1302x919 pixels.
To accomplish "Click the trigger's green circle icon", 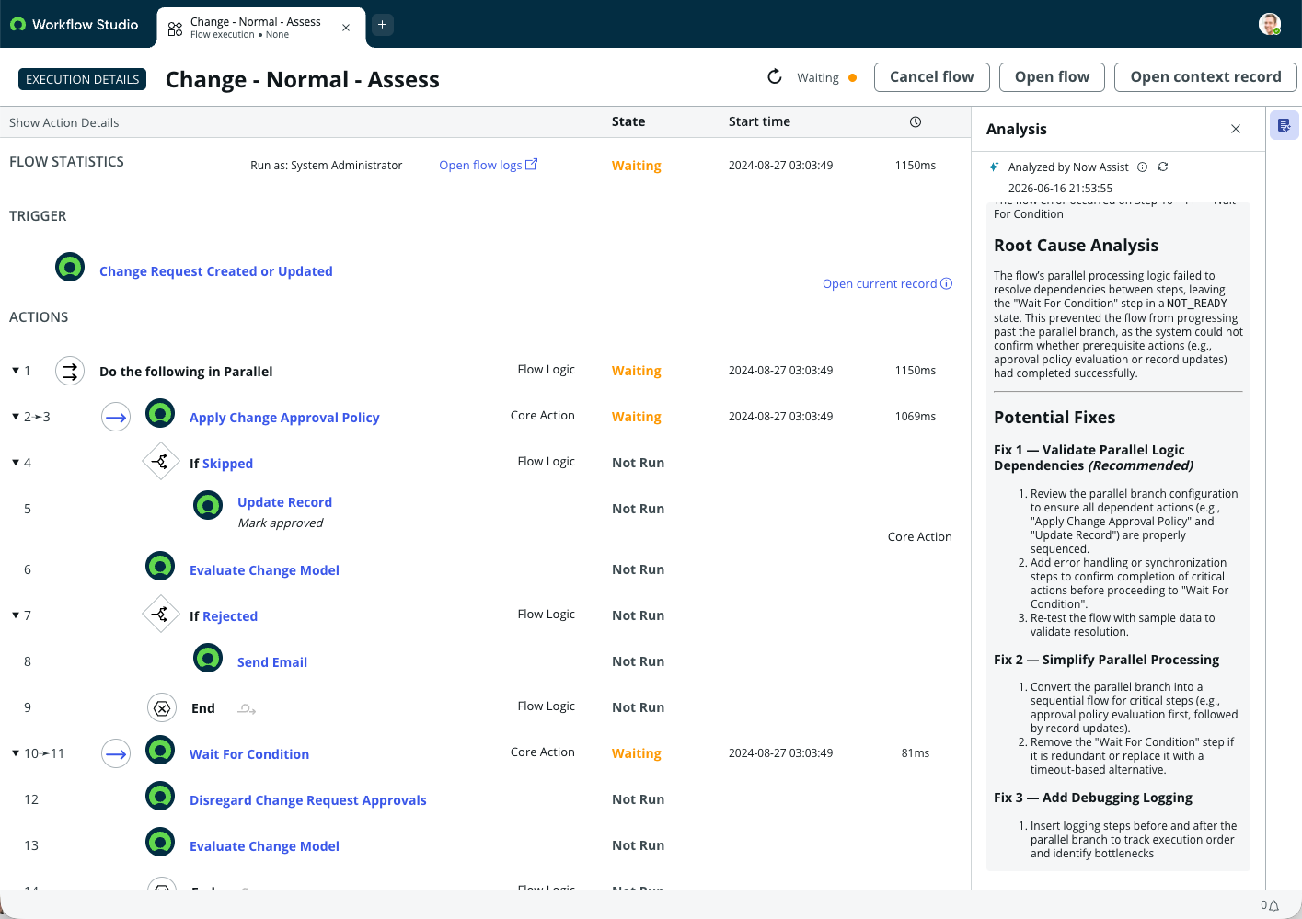I will (70, 267).
